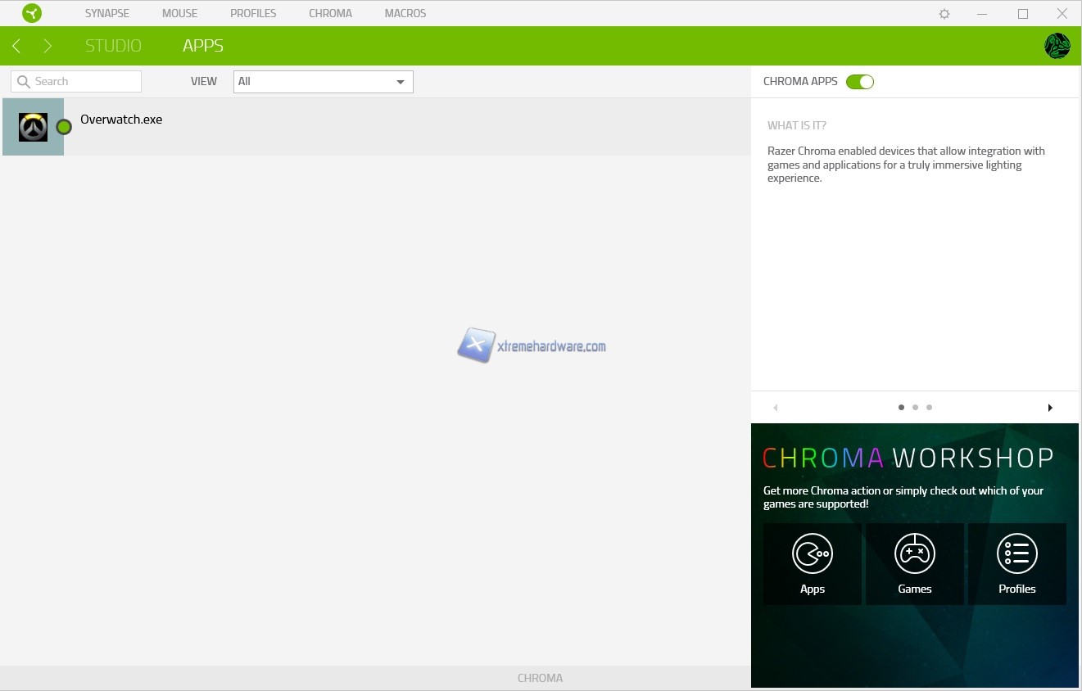The image size is (1082, 691).
Task: Open the green user profile avatar
Action: click(1057, 46)
